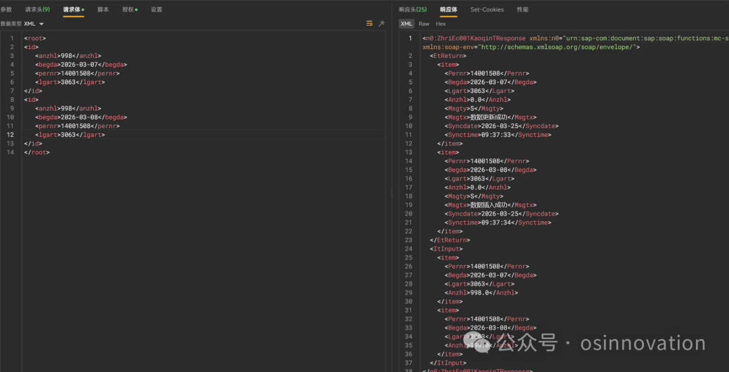Click response line with Anzhl 998.0 on line 29

point(481,292)
